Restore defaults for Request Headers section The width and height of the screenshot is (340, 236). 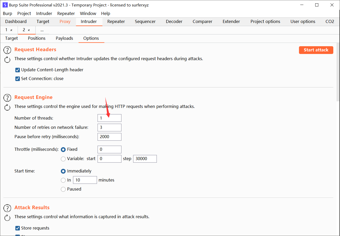7,60
